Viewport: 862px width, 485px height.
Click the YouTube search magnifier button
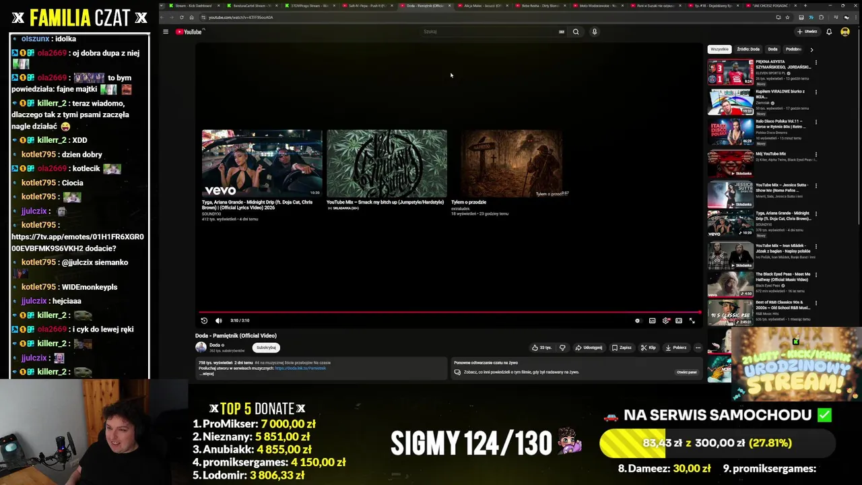coord(576,32)
